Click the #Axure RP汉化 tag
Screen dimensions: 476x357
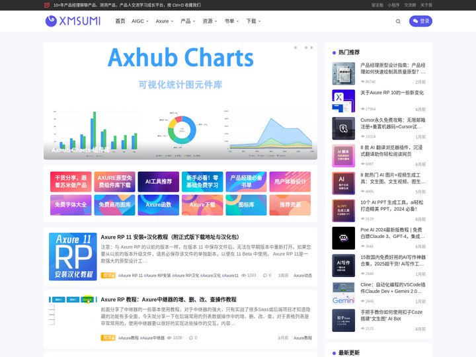(x=186, y=275)
